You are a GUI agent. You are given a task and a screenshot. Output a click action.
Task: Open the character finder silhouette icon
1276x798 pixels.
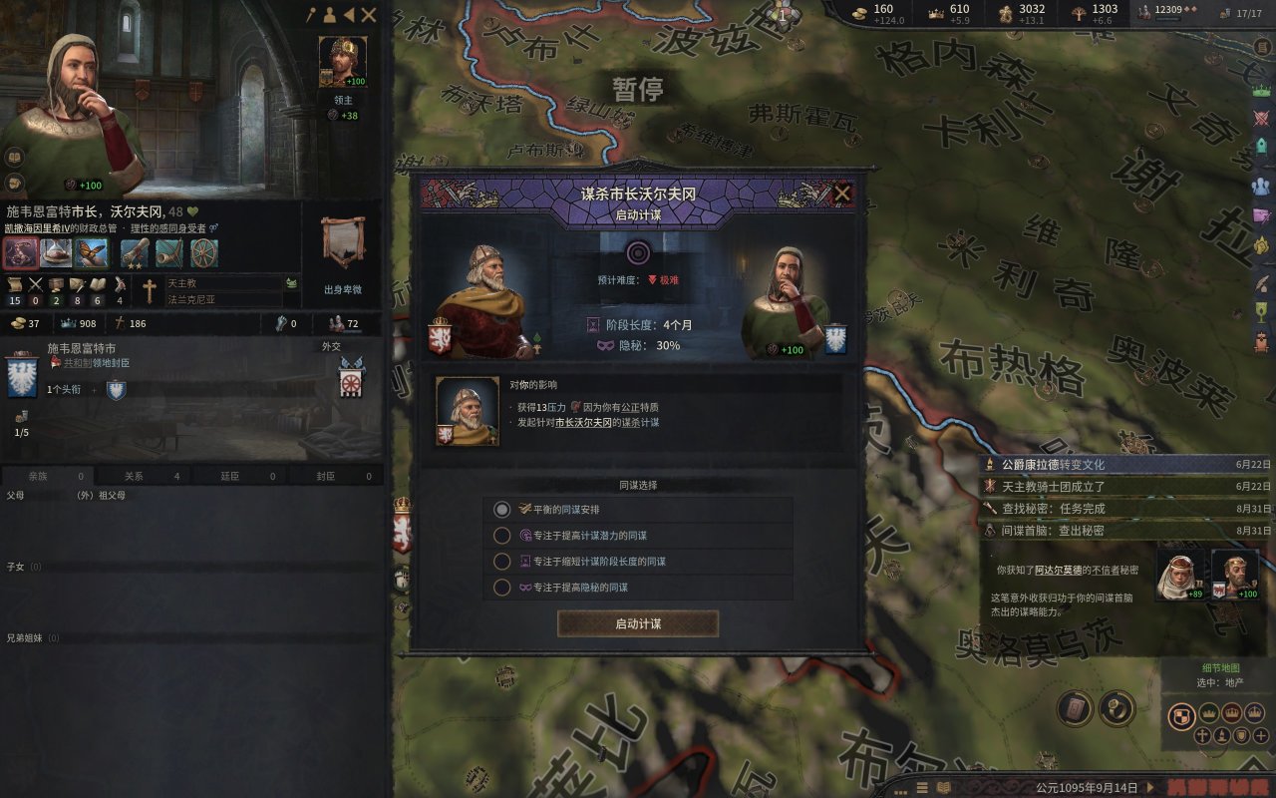pyautogui.click(x=329, y=15)
